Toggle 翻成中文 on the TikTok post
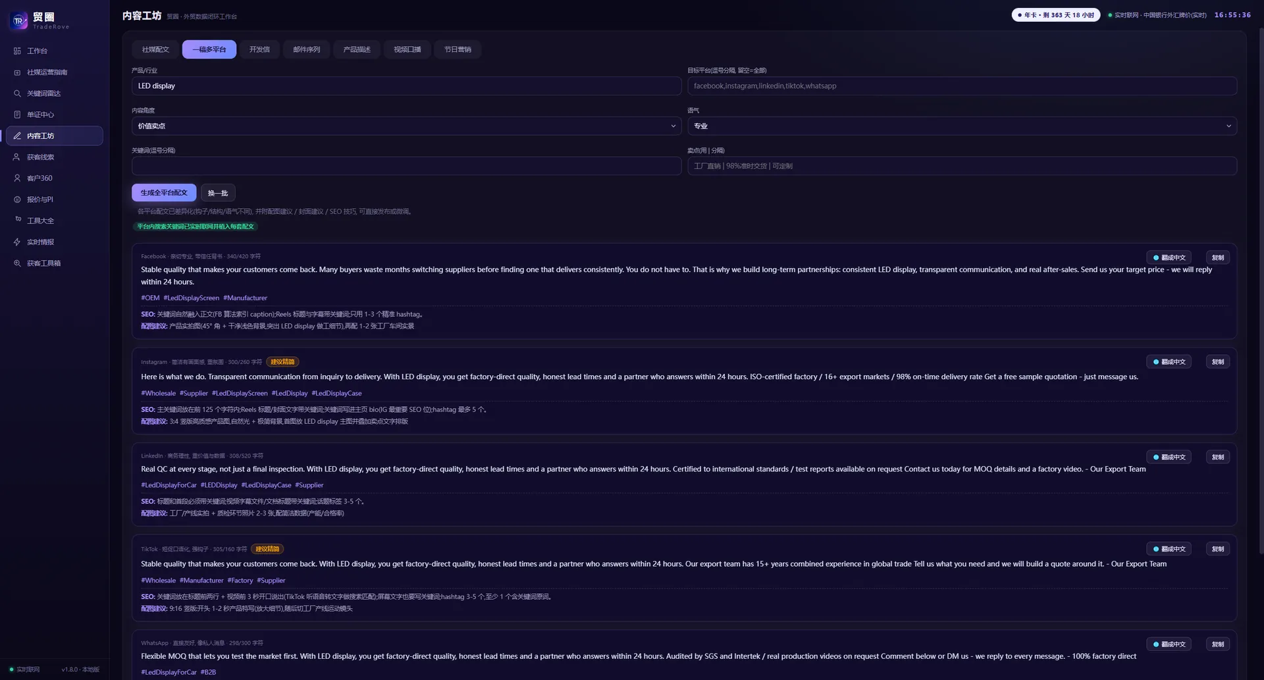Viewport: 1264px width, 680px height. click(x=1169, y=548)
